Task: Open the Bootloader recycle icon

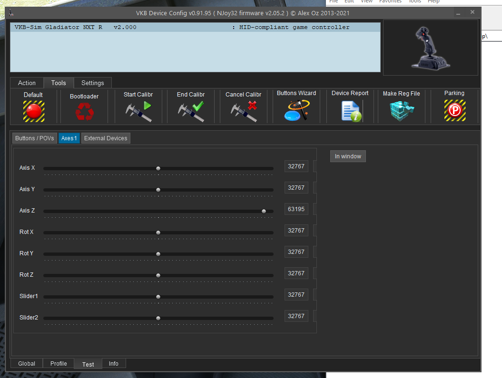Action: [x=85, y=112]
